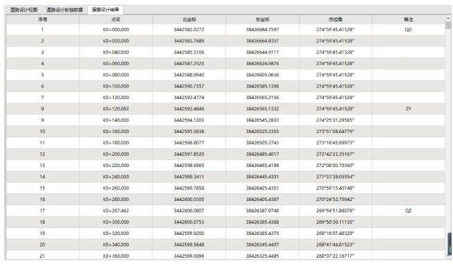Open the road design tab ending in 数据
This screenshot has width=453, height=269.
65,10
